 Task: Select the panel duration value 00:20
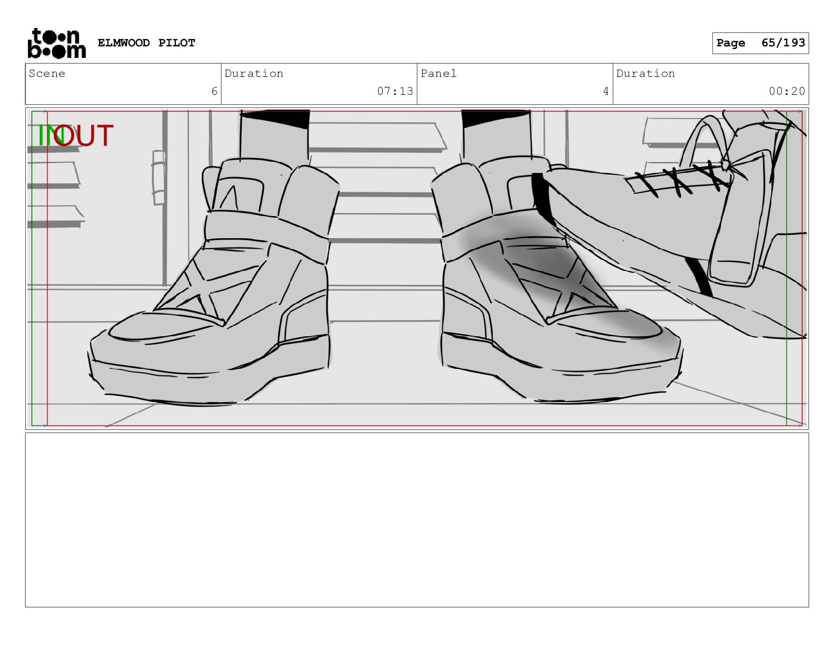pos(787,91)
